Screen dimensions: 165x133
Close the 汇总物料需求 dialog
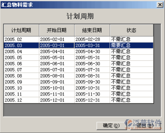pyautogui.click(x=160, y=5)
